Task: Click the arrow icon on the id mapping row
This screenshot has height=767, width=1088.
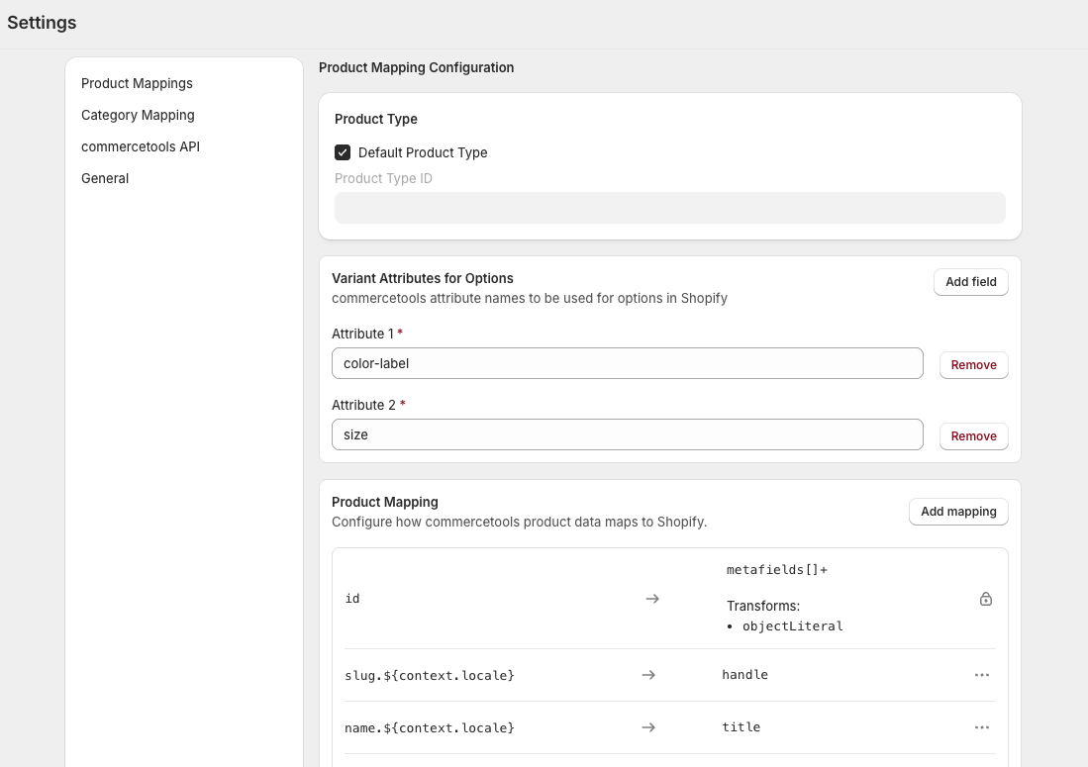Action: point(652,599)
